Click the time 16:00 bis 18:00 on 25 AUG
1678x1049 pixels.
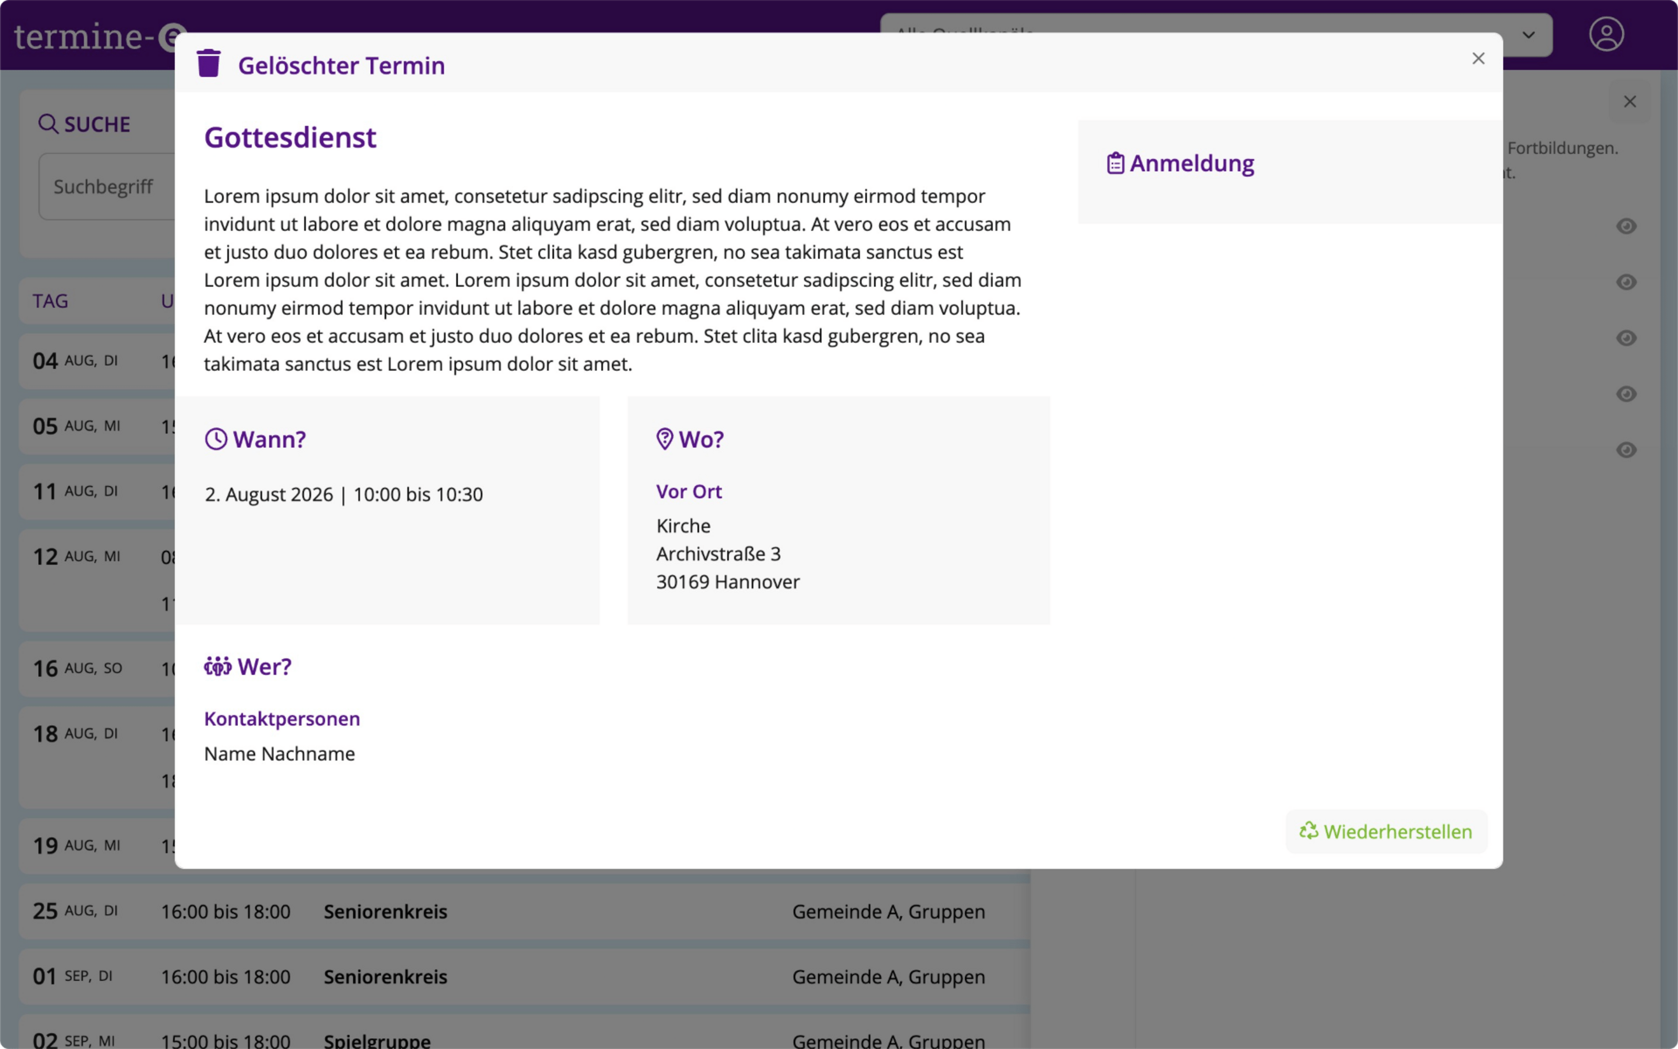tap(225, 912)
